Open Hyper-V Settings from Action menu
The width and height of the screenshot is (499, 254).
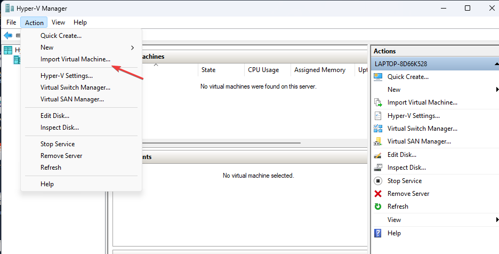click(81, 76)
